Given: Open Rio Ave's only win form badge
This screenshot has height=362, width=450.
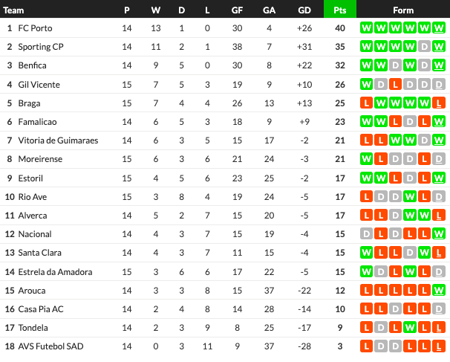Looking at the screenshot, I should 410,196.
